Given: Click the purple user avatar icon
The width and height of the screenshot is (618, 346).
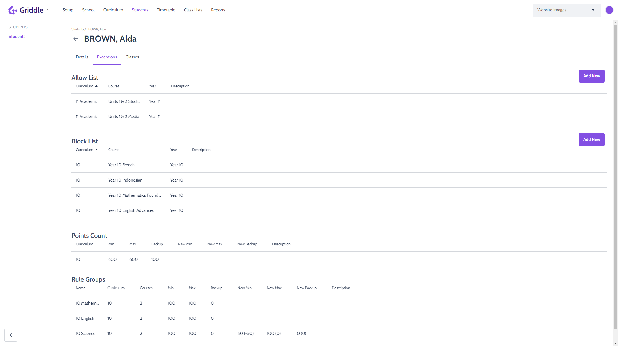Looking at the screenshot, I should point(609,10).
